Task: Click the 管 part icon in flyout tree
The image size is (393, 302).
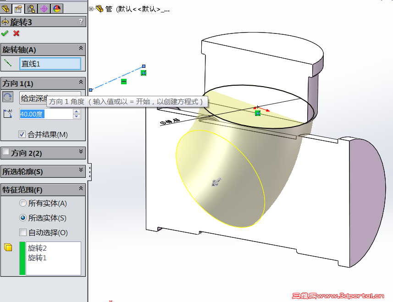Action: [100, 9]
